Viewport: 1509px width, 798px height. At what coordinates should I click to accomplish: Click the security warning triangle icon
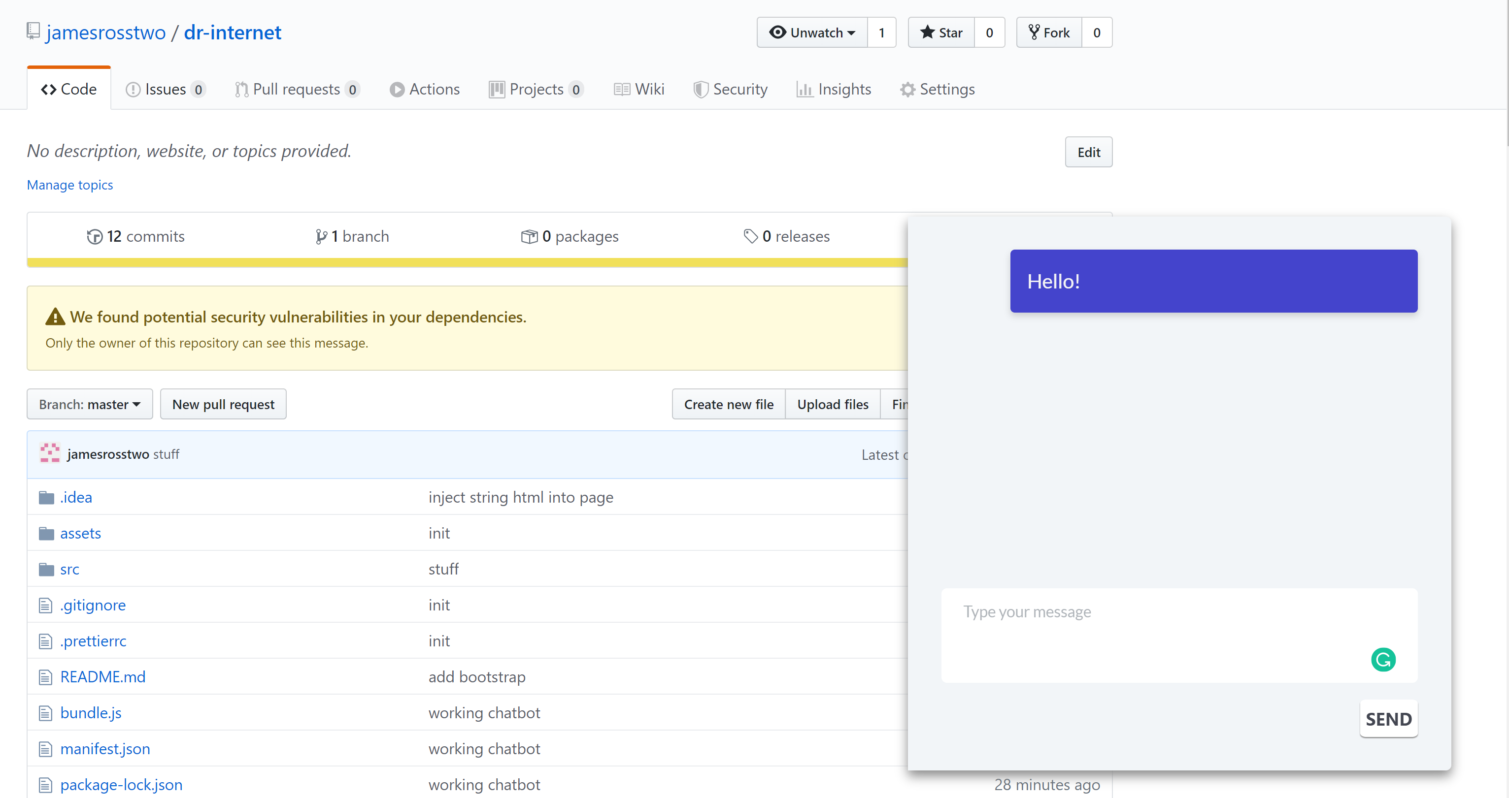click(x=55, y=317)
